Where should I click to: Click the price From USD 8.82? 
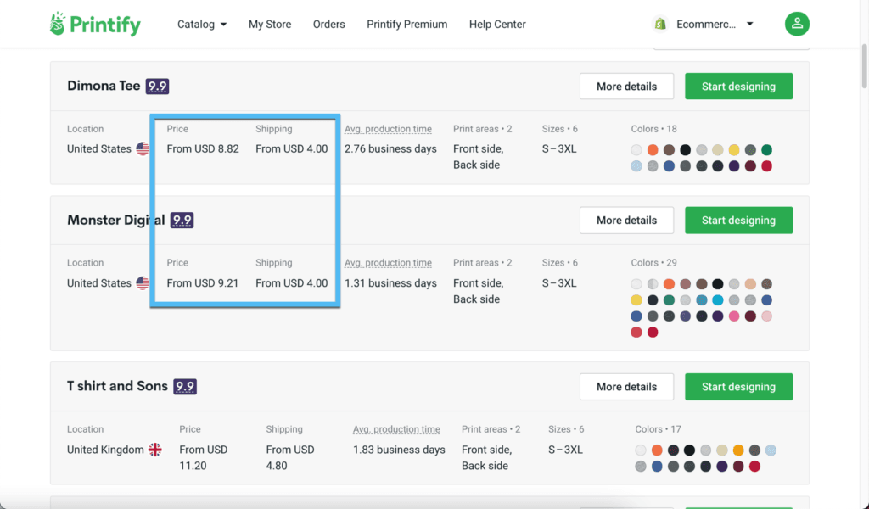click(x=203, y=149)
